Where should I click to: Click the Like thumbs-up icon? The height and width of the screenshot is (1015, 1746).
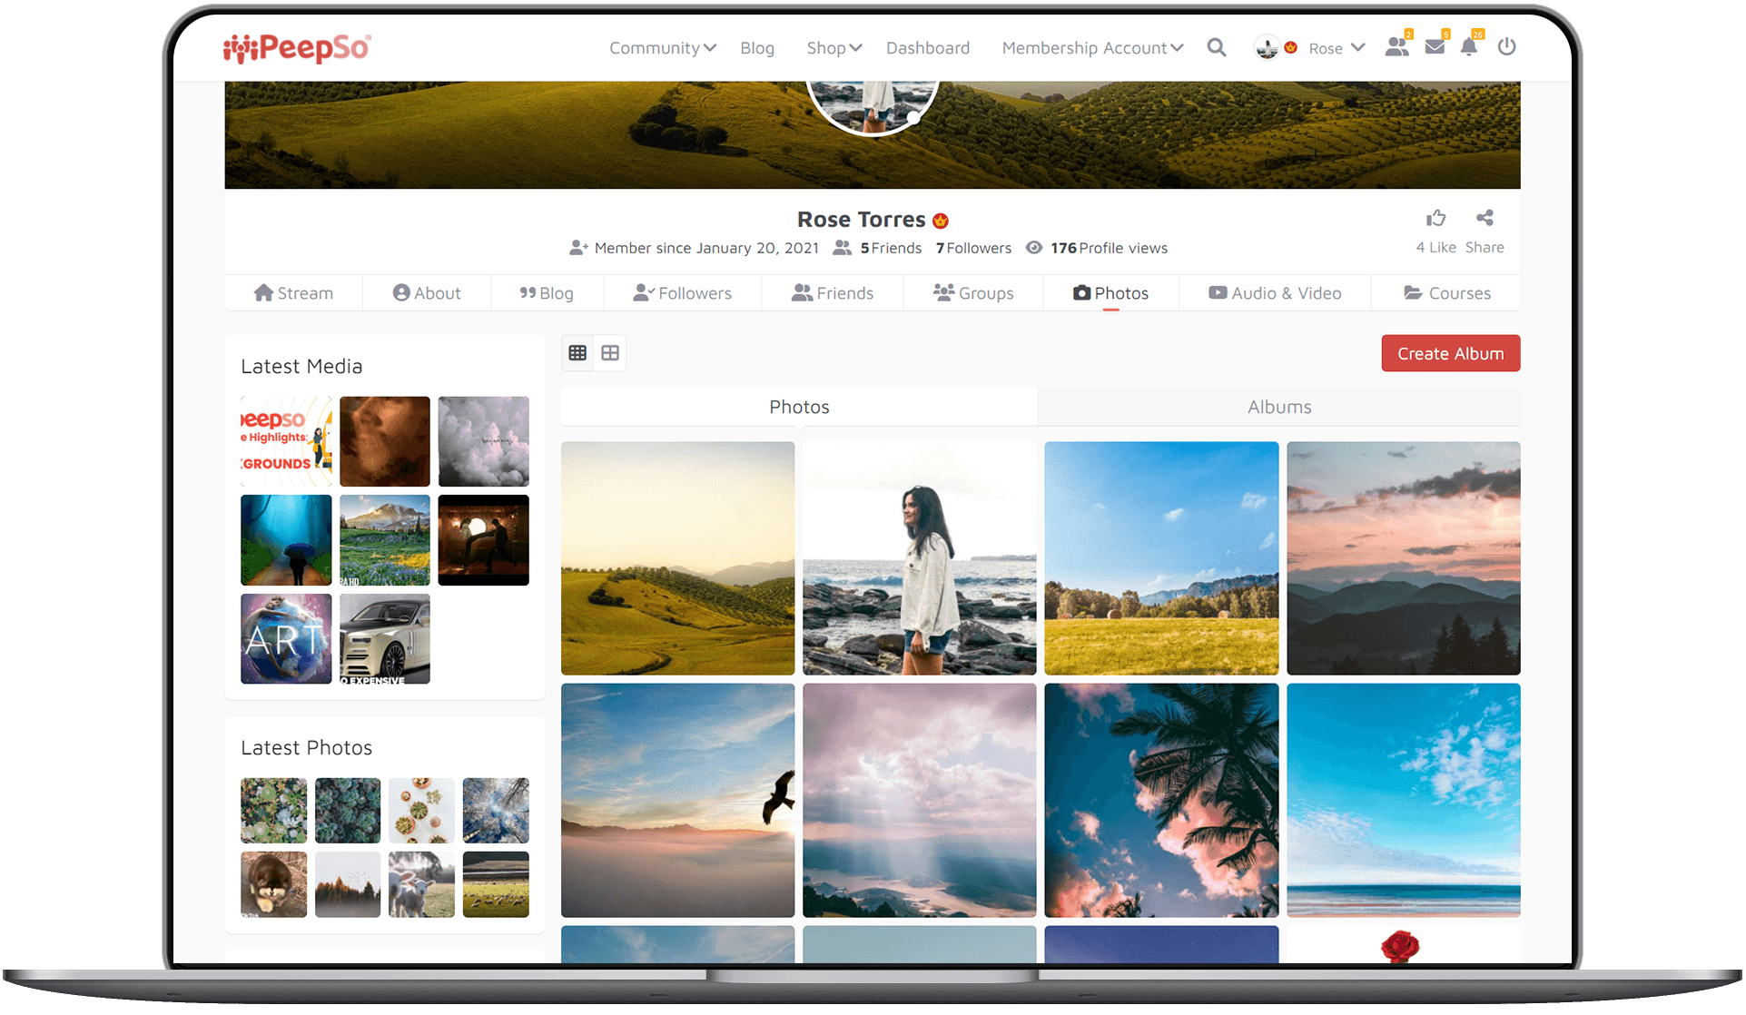click(1435, 218)
